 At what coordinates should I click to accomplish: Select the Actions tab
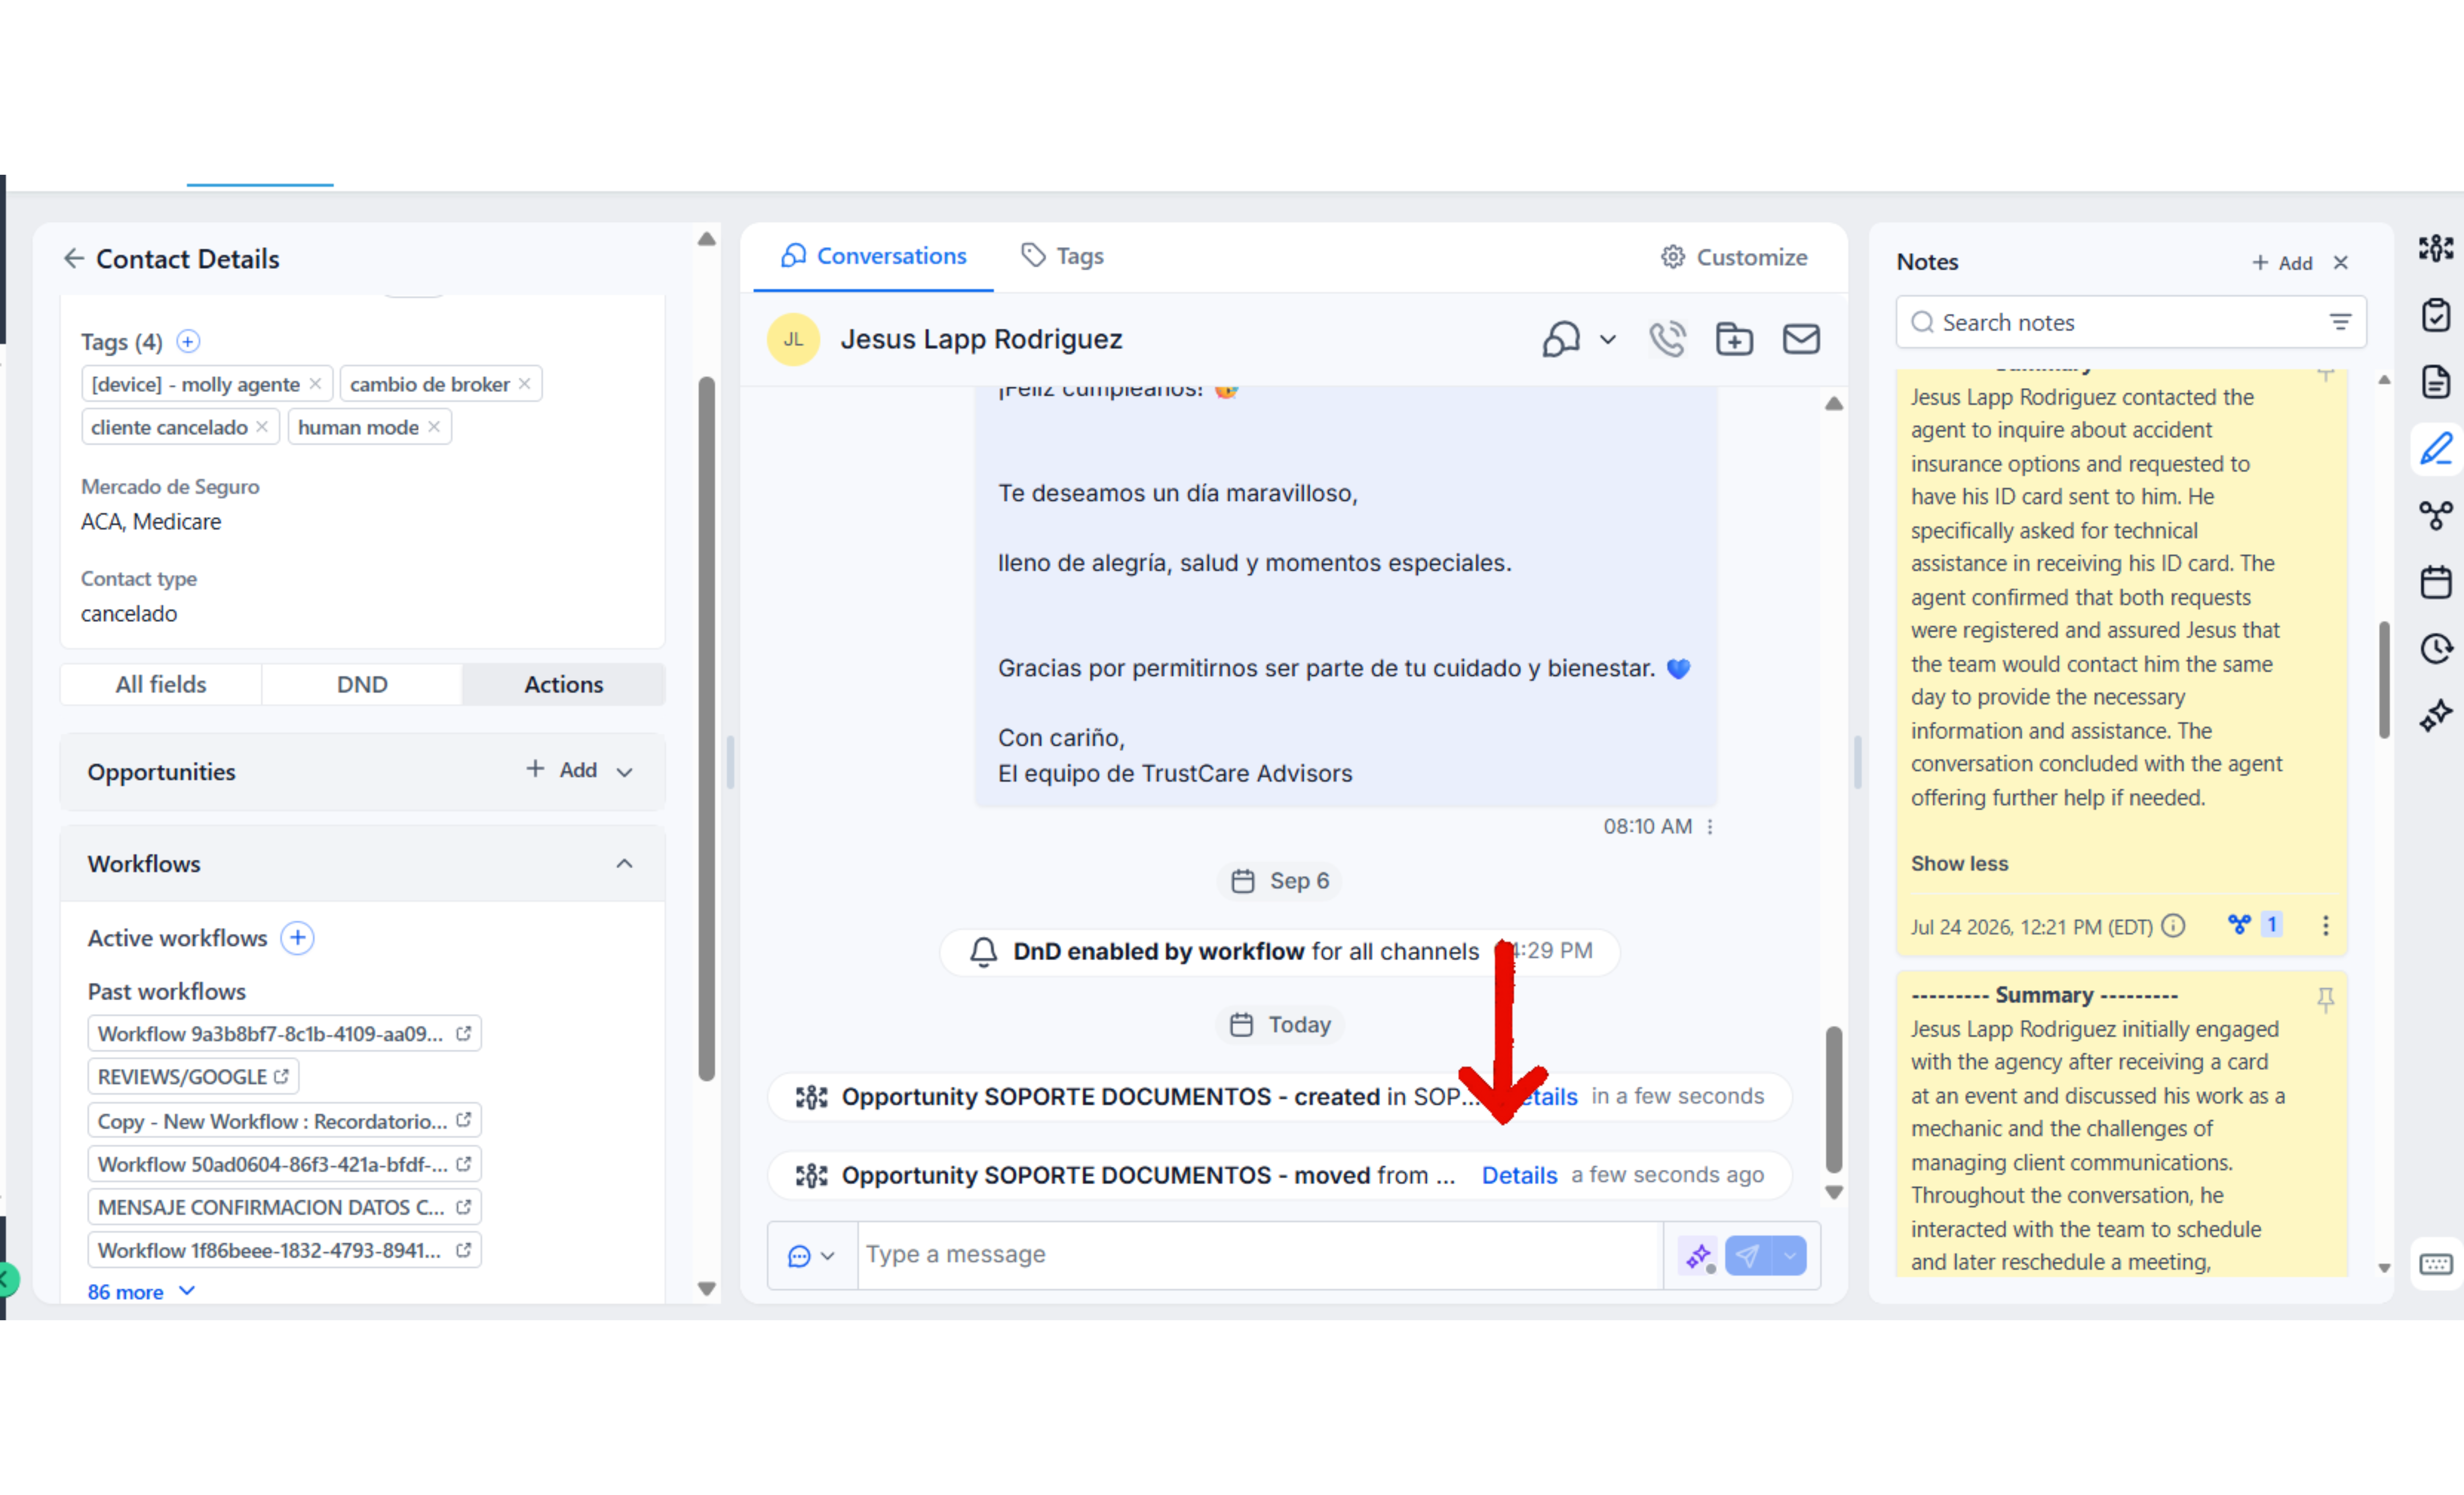pos(564,684)
